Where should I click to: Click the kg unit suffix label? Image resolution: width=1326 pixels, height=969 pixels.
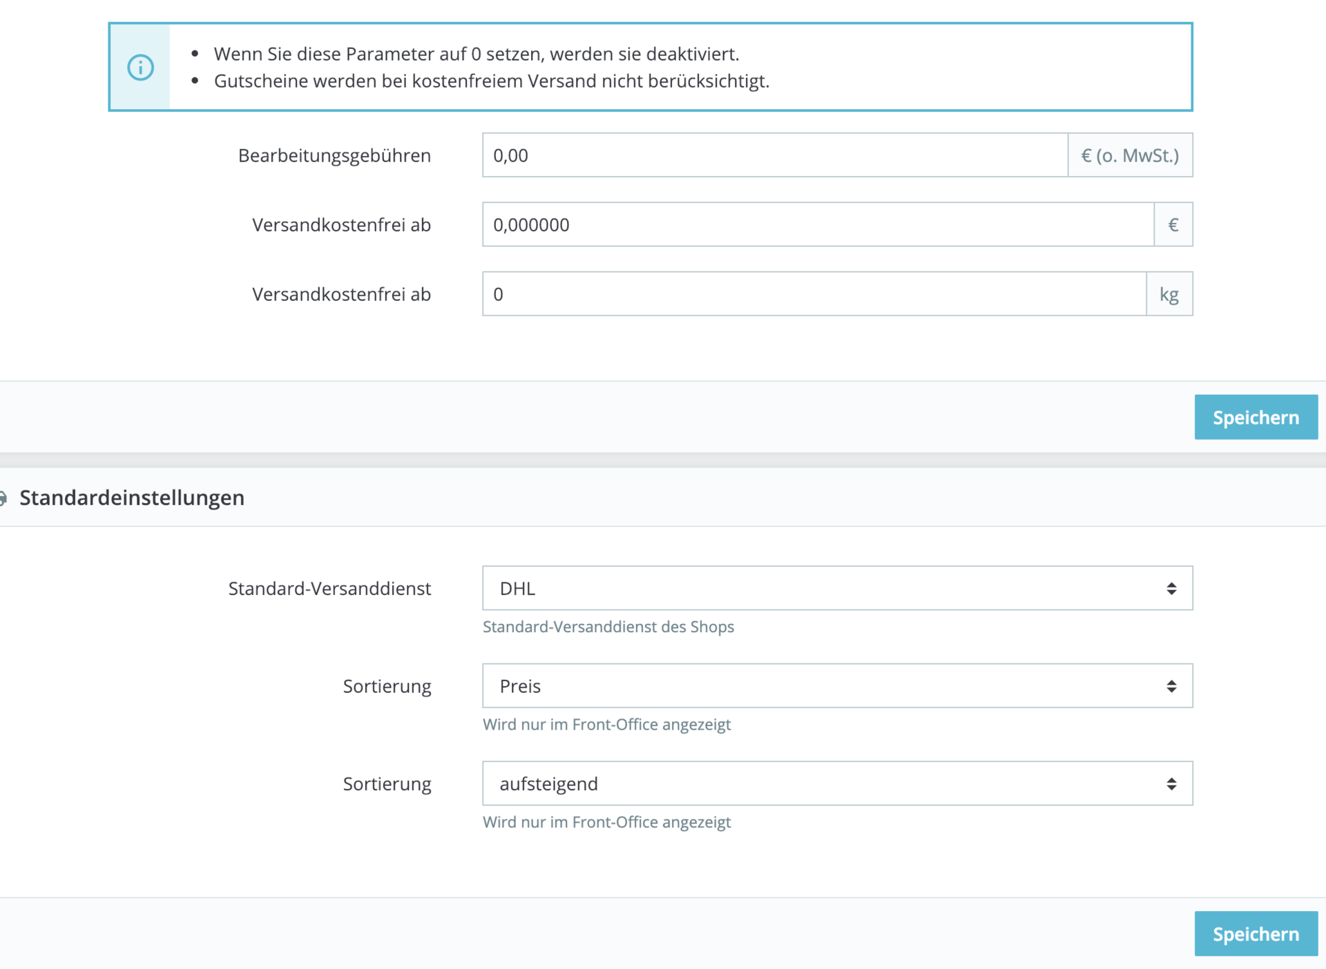1169,294
